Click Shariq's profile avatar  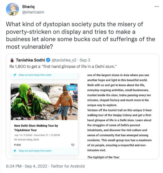click(12, 9)
